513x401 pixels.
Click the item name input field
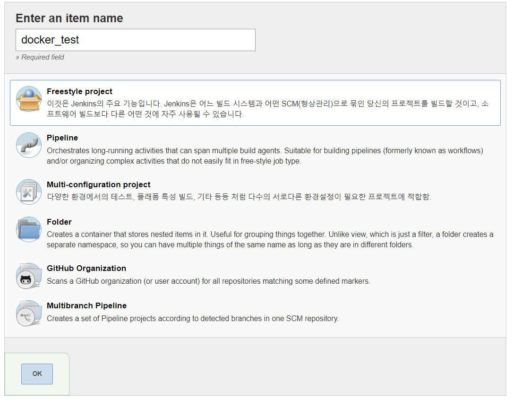[x=136, y=40]
